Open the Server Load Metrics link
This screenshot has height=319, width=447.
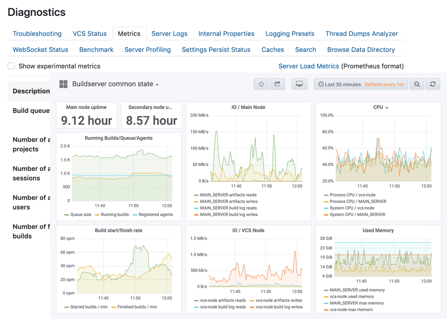(308, 66)
